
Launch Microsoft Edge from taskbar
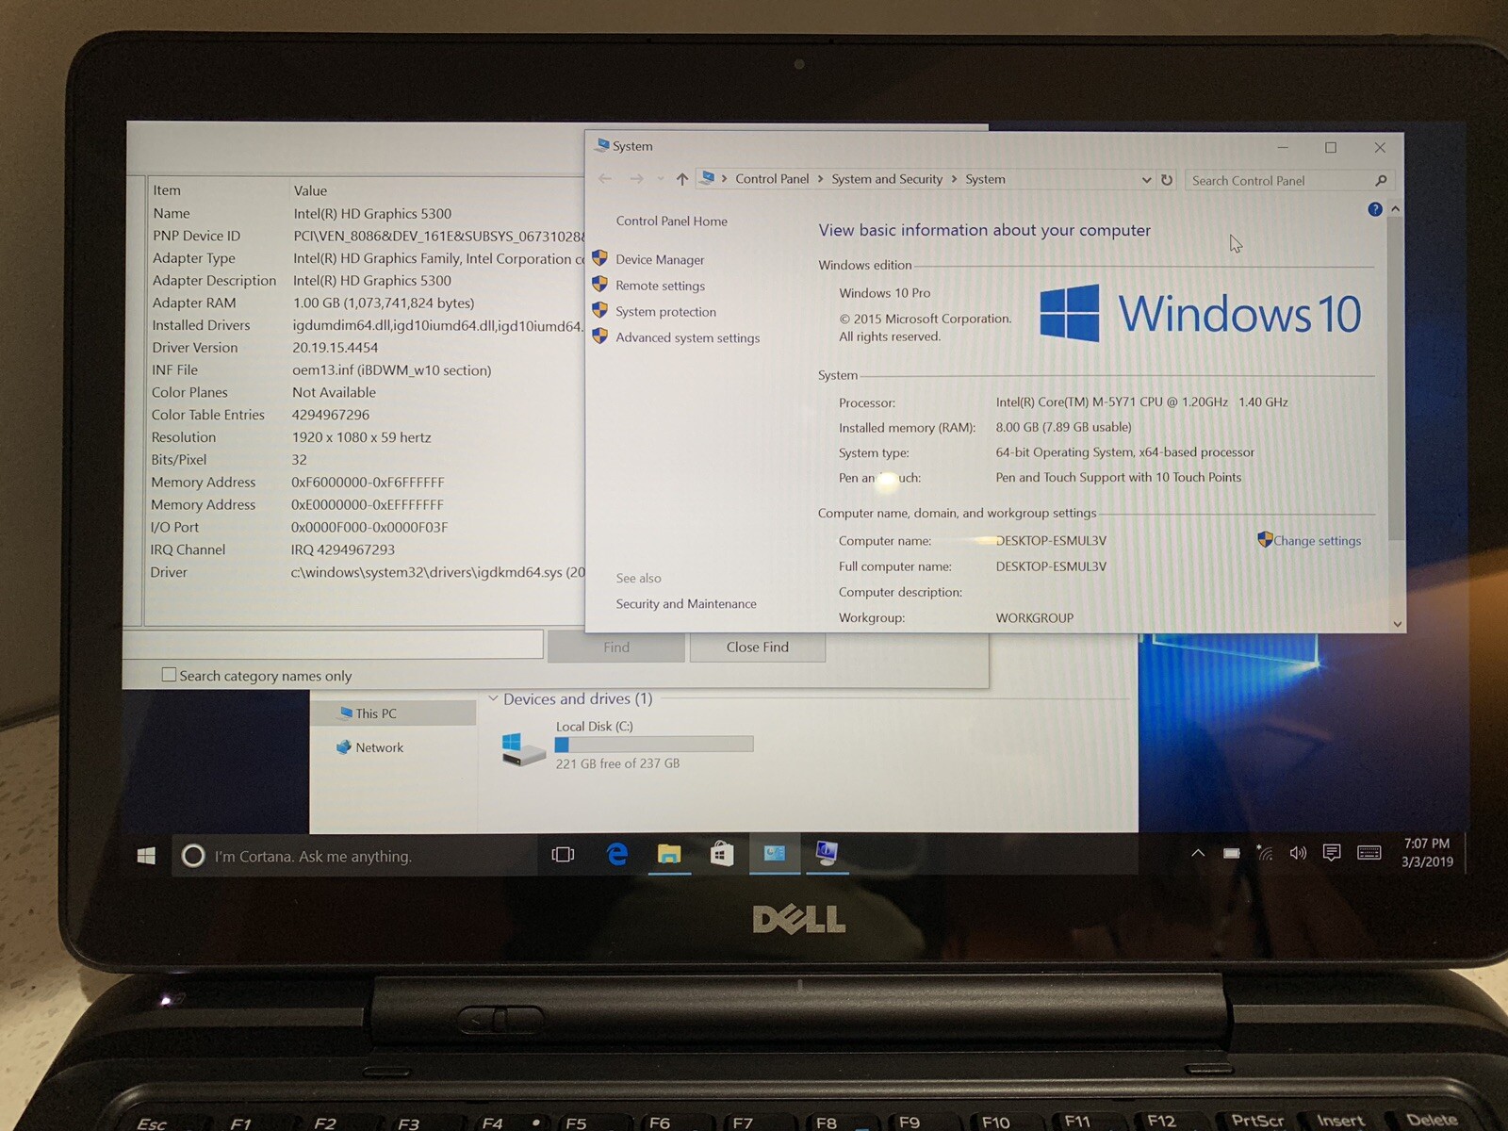tap(617, 854)
